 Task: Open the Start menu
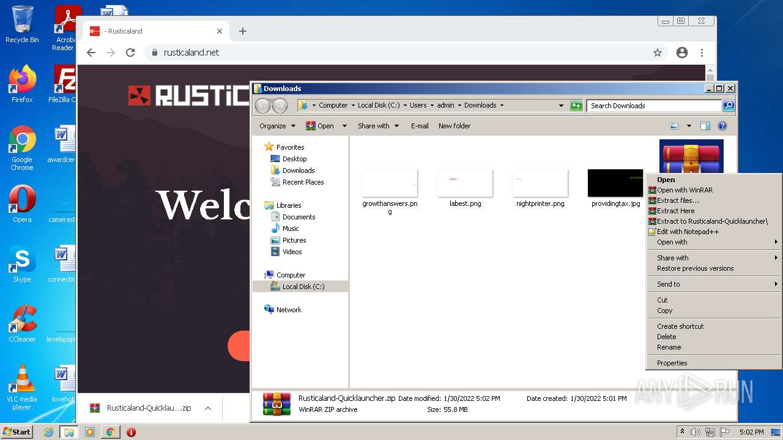pos(17,432)
